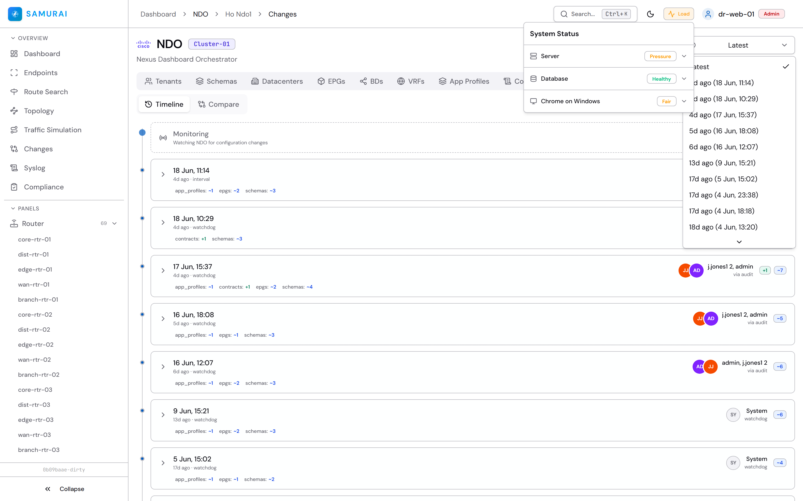Click the JJ avatar on 17 Jun, 15:37
The height and width of the screenshot is (501, 803).
(685, 270)
